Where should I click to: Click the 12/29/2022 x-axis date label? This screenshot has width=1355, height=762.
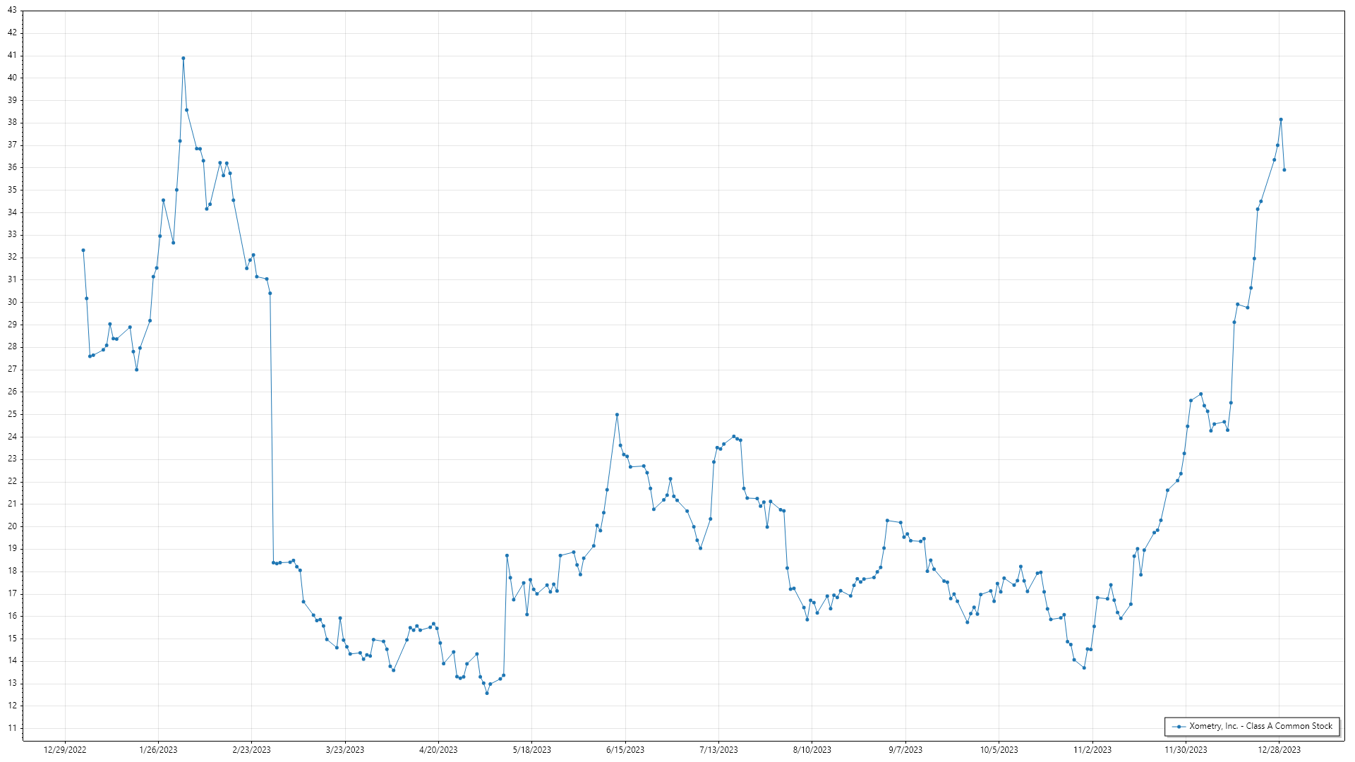pyautogui.click(x=65, y=750)
